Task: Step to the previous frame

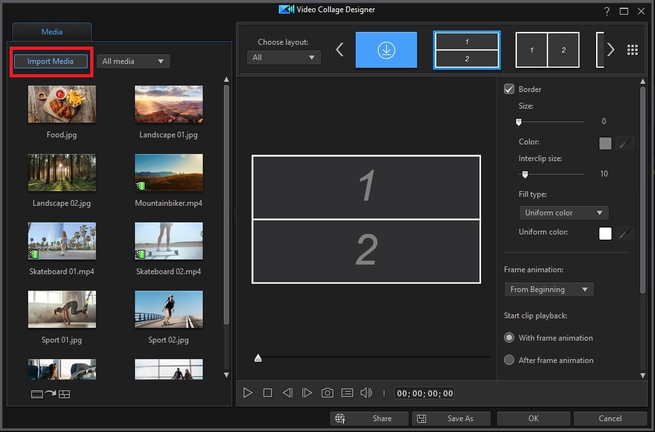Action: [x=287, y=393]
